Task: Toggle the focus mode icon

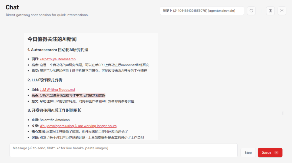Action: coord(282,11)
